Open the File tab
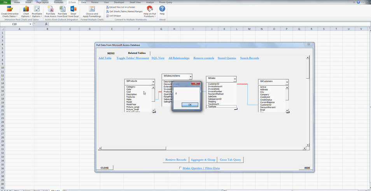The image size is (371, 191). [5, 2]
